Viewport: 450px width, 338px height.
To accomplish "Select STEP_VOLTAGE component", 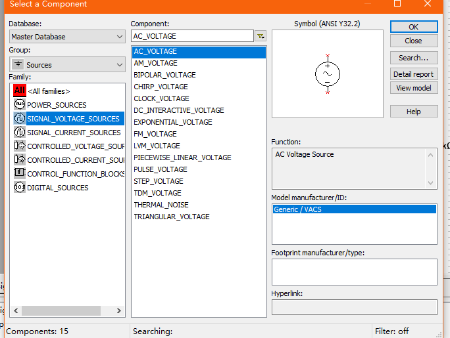I will click(158, 181).
